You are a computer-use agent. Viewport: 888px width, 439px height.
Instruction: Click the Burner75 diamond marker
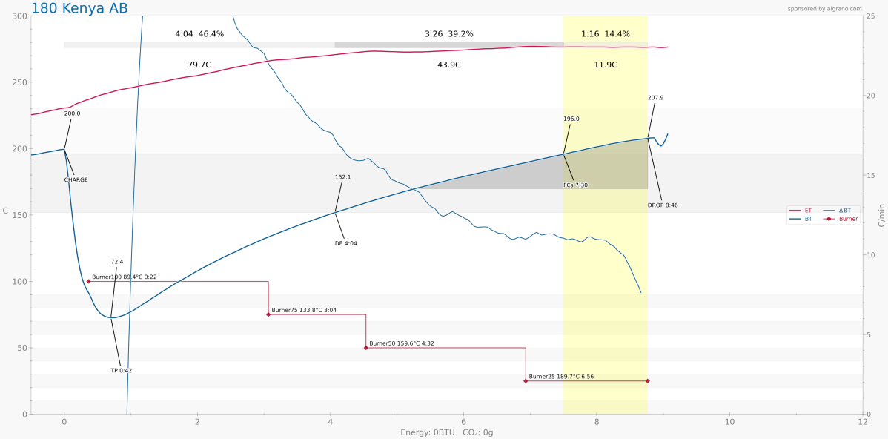(x=268, y=314)
